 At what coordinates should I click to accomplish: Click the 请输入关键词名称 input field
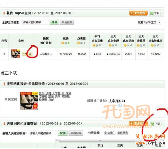click(x=43, y=133)
